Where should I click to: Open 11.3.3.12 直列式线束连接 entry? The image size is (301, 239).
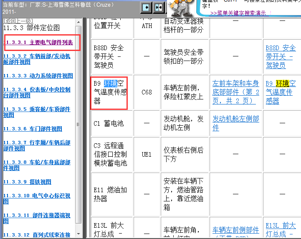click(37, 235)
